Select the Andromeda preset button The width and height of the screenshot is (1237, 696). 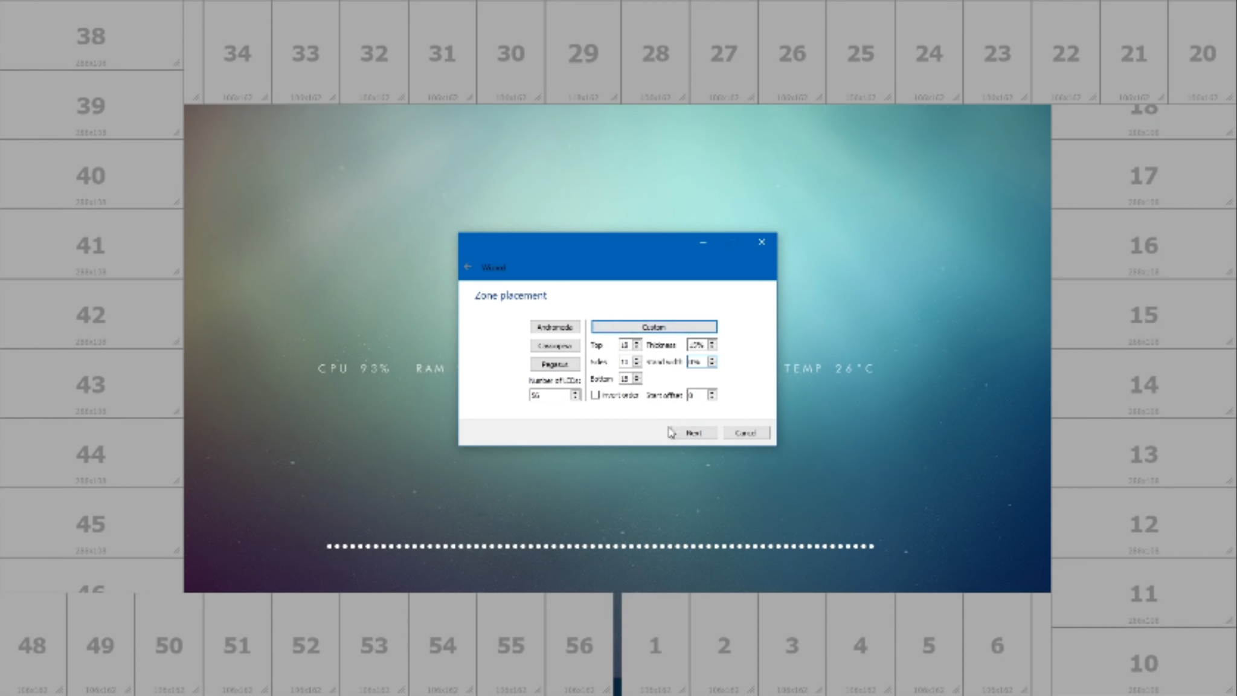pos(555,327)
